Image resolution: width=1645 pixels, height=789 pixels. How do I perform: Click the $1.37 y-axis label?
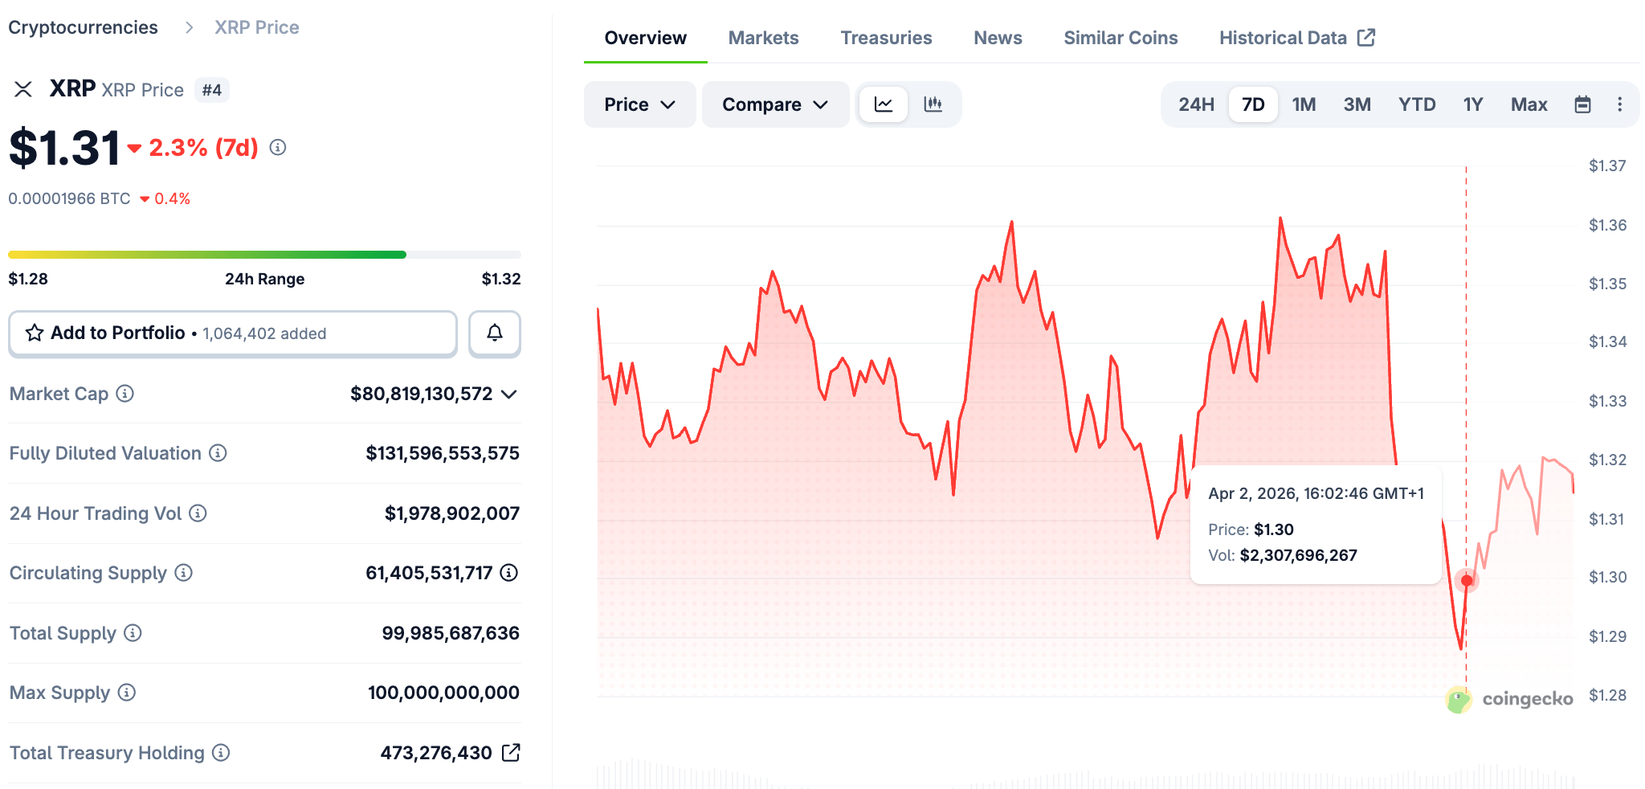tap(1607, 166)
